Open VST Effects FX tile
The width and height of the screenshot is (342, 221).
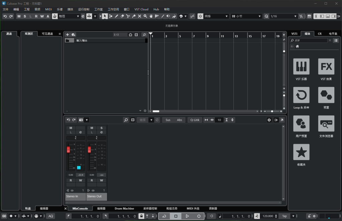click(326, 66)
